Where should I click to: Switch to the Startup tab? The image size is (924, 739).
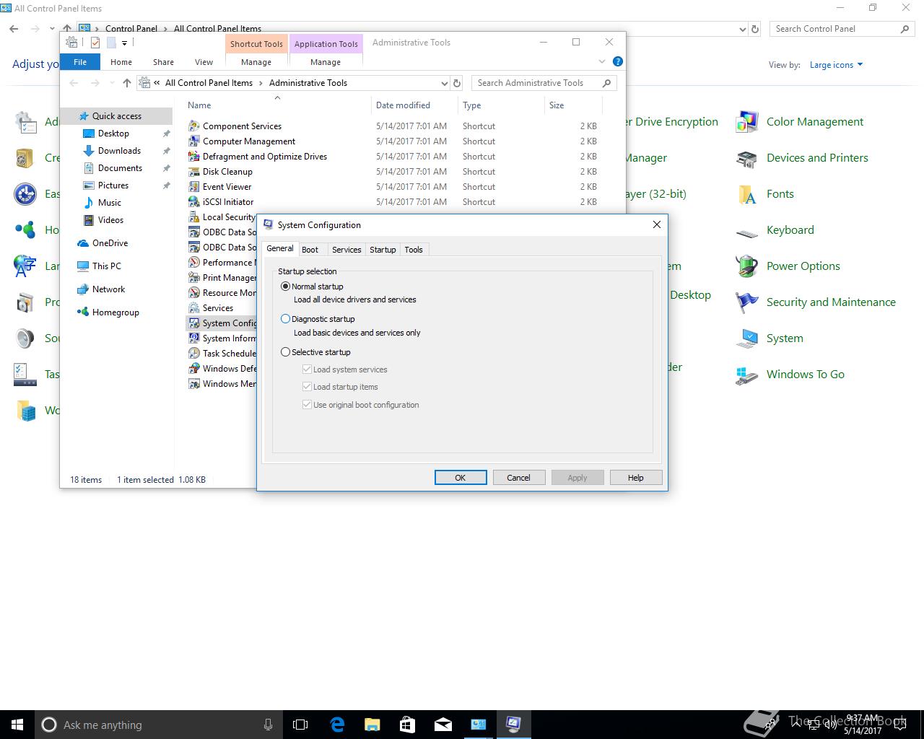point(383,250)
